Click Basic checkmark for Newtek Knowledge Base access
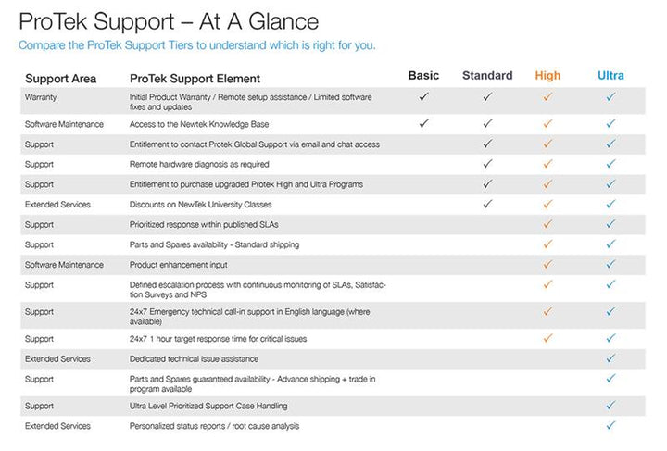 point(424,122)
